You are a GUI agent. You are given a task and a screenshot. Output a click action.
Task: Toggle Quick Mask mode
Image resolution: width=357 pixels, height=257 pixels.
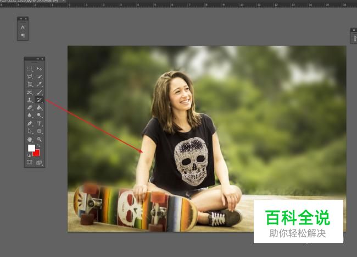pos(30,162)
